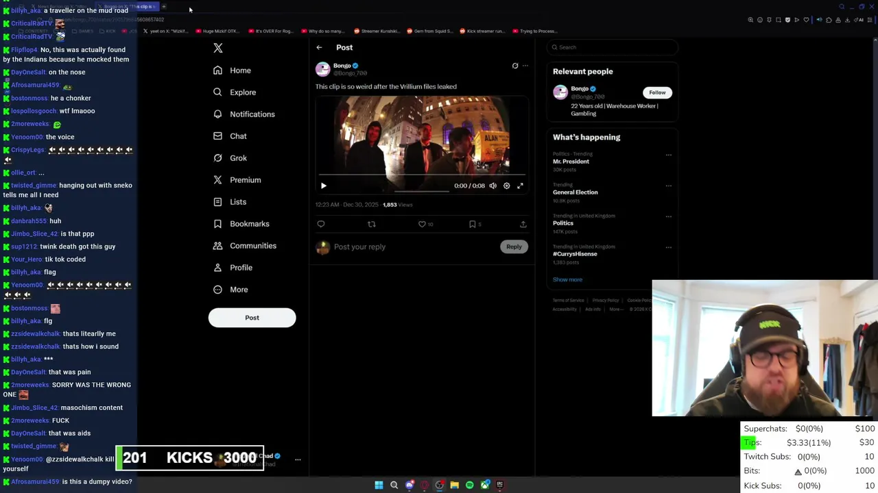This screenshot has width=878, height=493.
Task: Expand the More options menu in sidebar
Action: click(230, 290)
